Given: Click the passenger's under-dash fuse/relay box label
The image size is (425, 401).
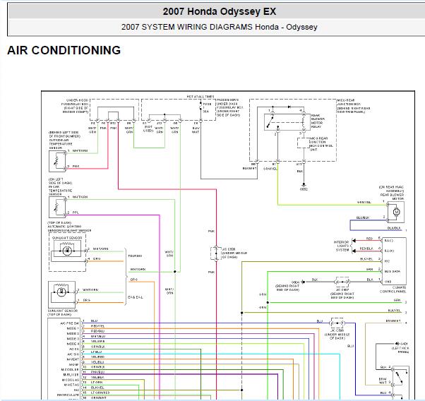Looking at the screenshot, I should (230, 107).
